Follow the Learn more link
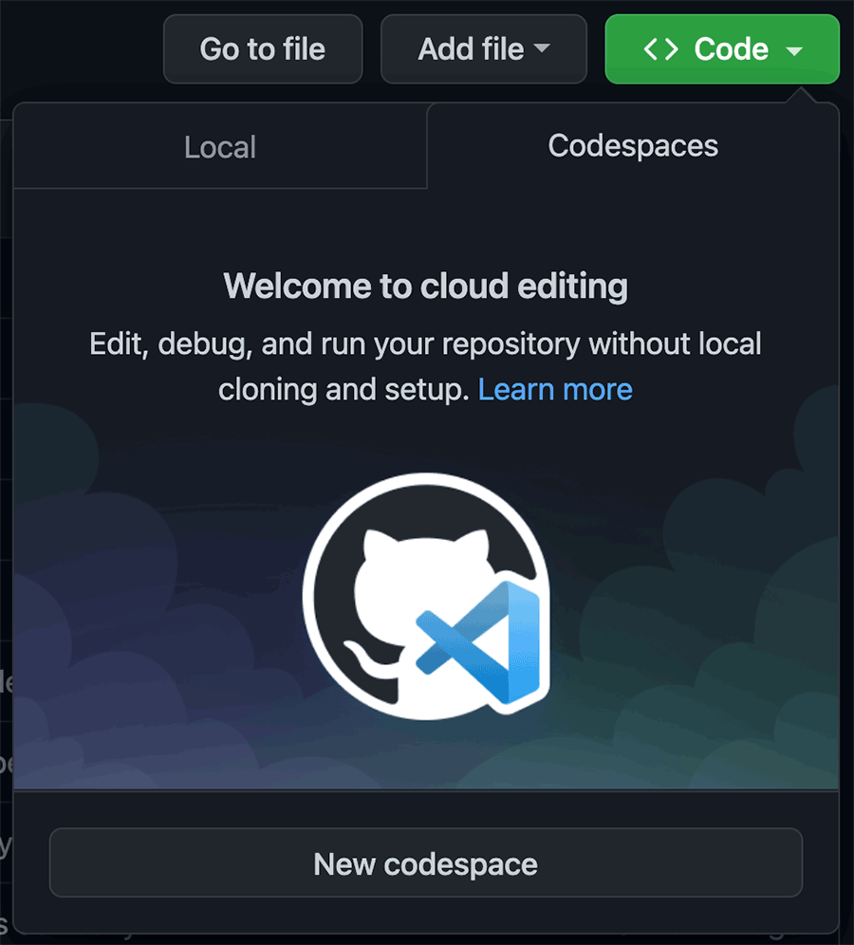The width and height of the screenshot is (854, 945). pos(555,389)
